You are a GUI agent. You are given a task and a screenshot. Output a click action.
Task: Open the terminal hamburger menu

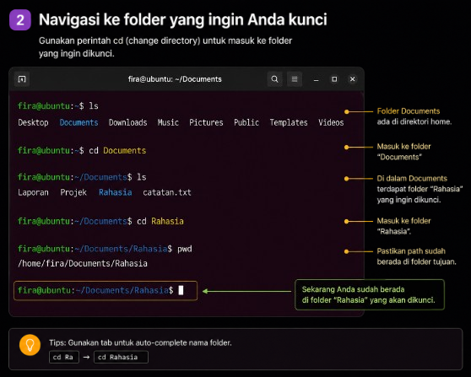coord(295,79)
